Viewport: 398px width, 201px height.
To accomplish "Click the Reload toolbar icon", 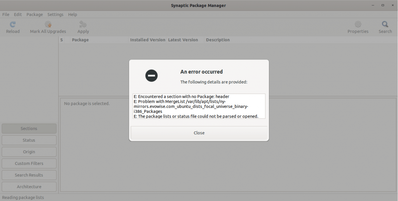I will (x=13, y=24).
